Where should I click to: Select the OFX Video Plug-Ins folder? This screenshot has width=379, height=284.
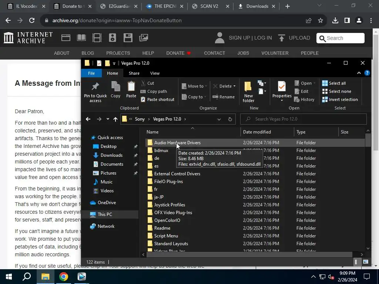pyautogui.click(x=173, y=213)
